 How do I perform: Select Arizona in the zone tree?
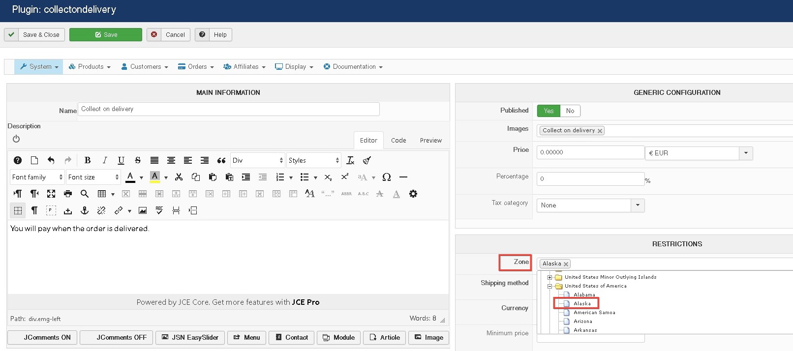tap(583, 322)
